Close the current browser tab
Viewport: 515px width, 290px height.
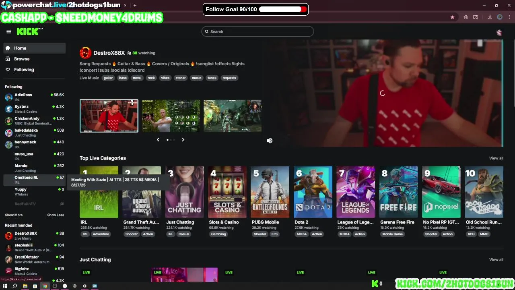pyautogui.click(x=125, y=5)
